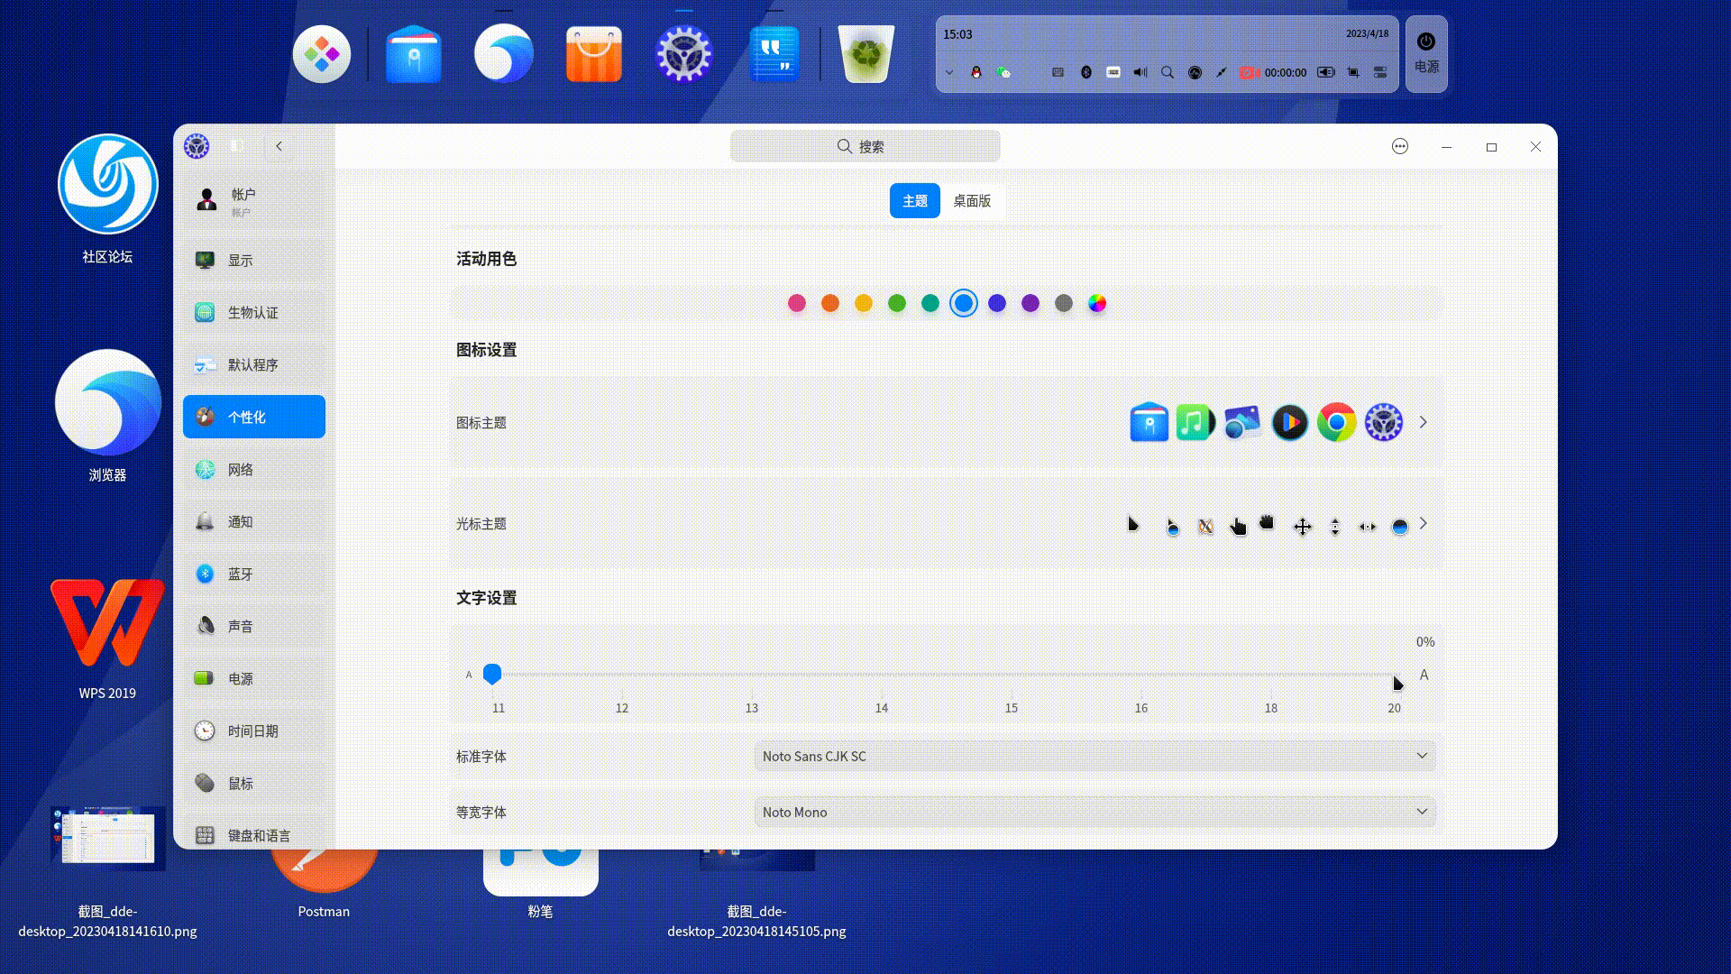
Task: Open the 标准字体 font dropdown
Action: click(1094, 756)
